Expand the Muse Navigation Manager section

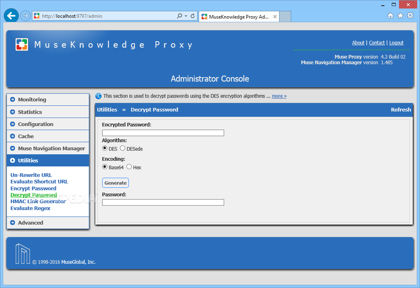(48, 148)
